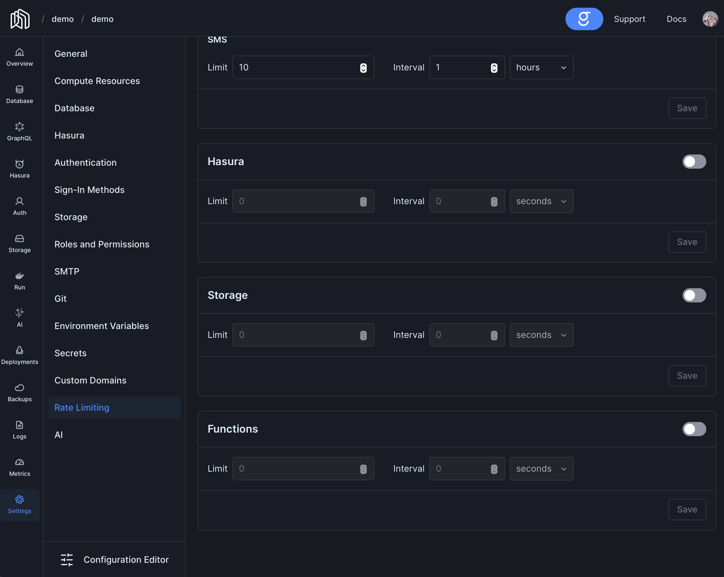Open the blue AI assistant button
The height and width of the screenshot is (577, 724).
584,19
